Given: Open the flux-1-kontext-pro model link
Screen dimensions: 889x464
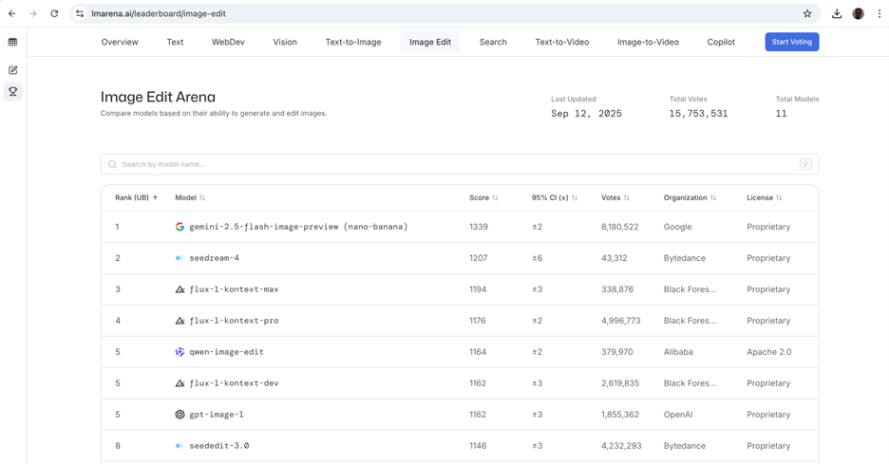Looking at the screenshot, I should coord(234,321).
